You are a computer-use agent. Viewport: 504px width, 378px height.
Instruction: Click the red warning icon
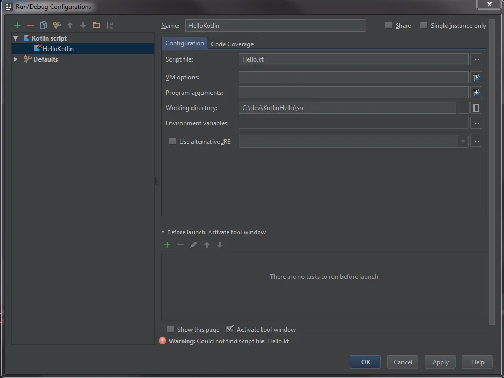coord(163,341)
